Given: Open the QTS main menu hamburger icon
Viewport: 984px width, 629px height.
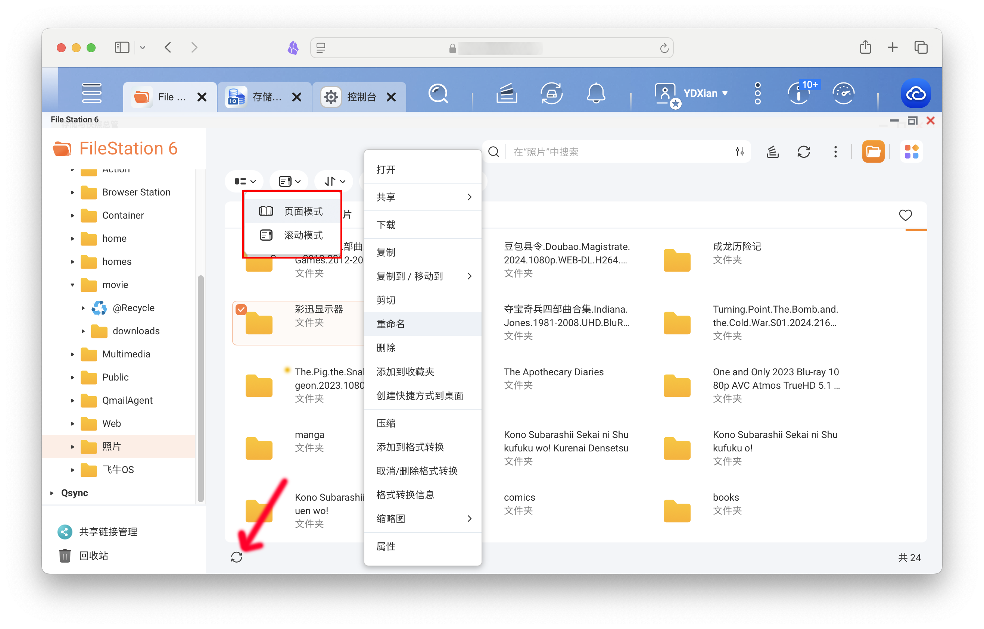Looking at the screenshot, I should tap(91, 94).
